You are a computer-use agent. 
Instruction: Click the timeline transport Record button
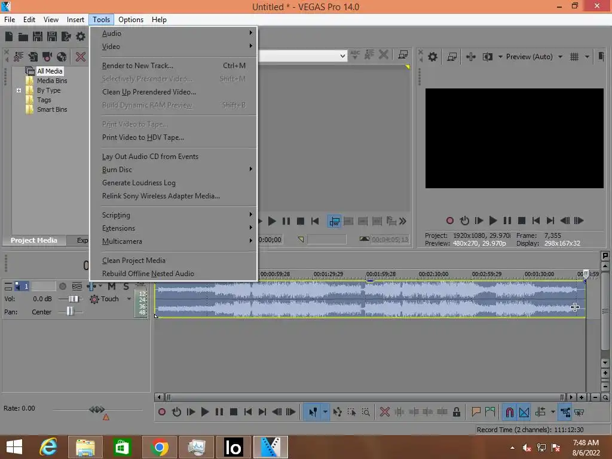162,412
